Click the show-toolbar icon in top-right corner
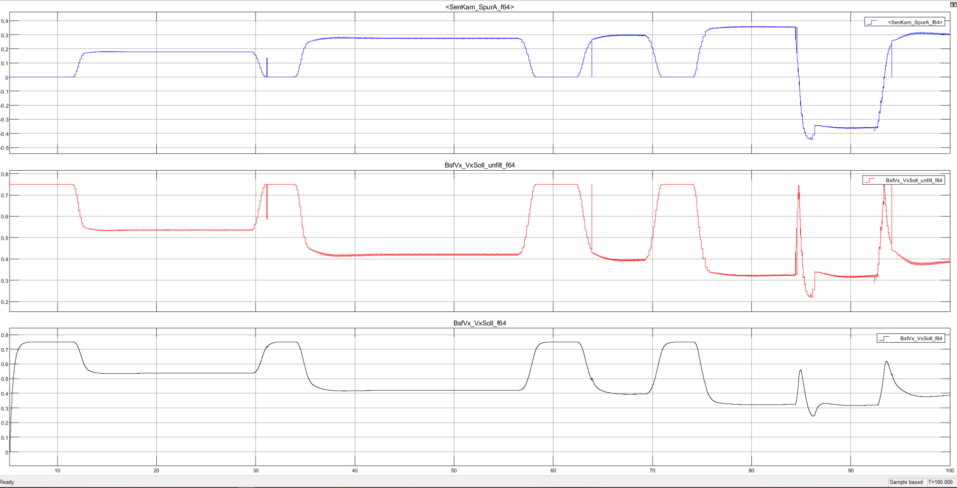The height and width of the screenshot is (488, 957). 953,4
